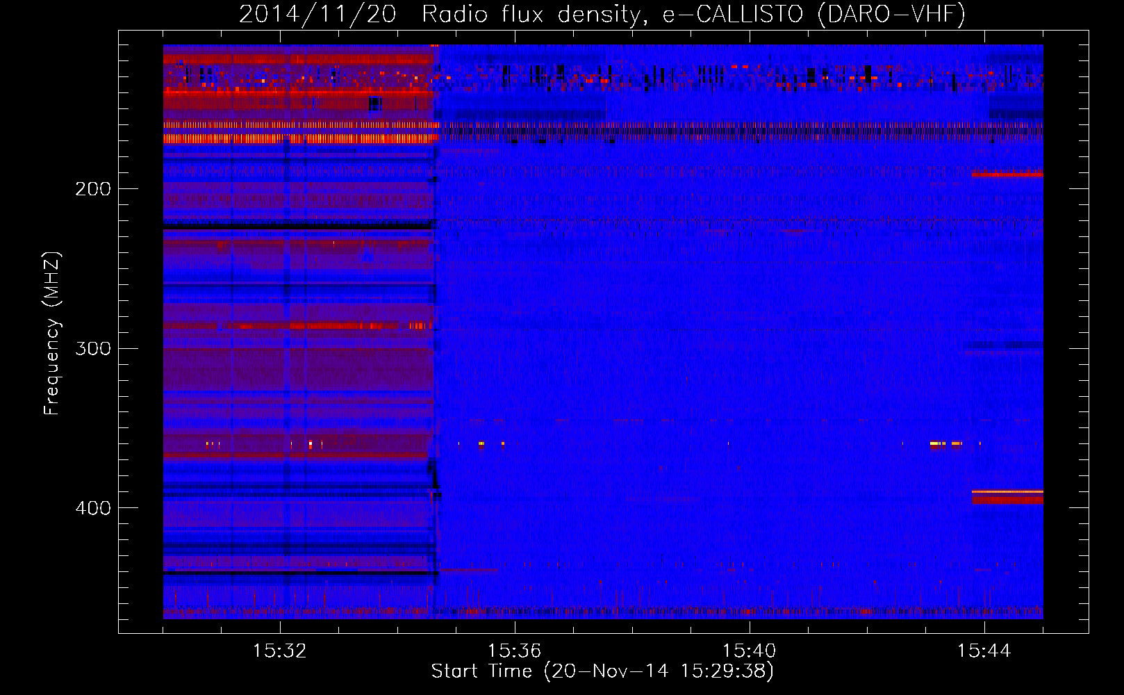The height and width of the screenshot is (695, 1124).
Task: Click the "300" frequency tick label
Action: coord(93,348)
